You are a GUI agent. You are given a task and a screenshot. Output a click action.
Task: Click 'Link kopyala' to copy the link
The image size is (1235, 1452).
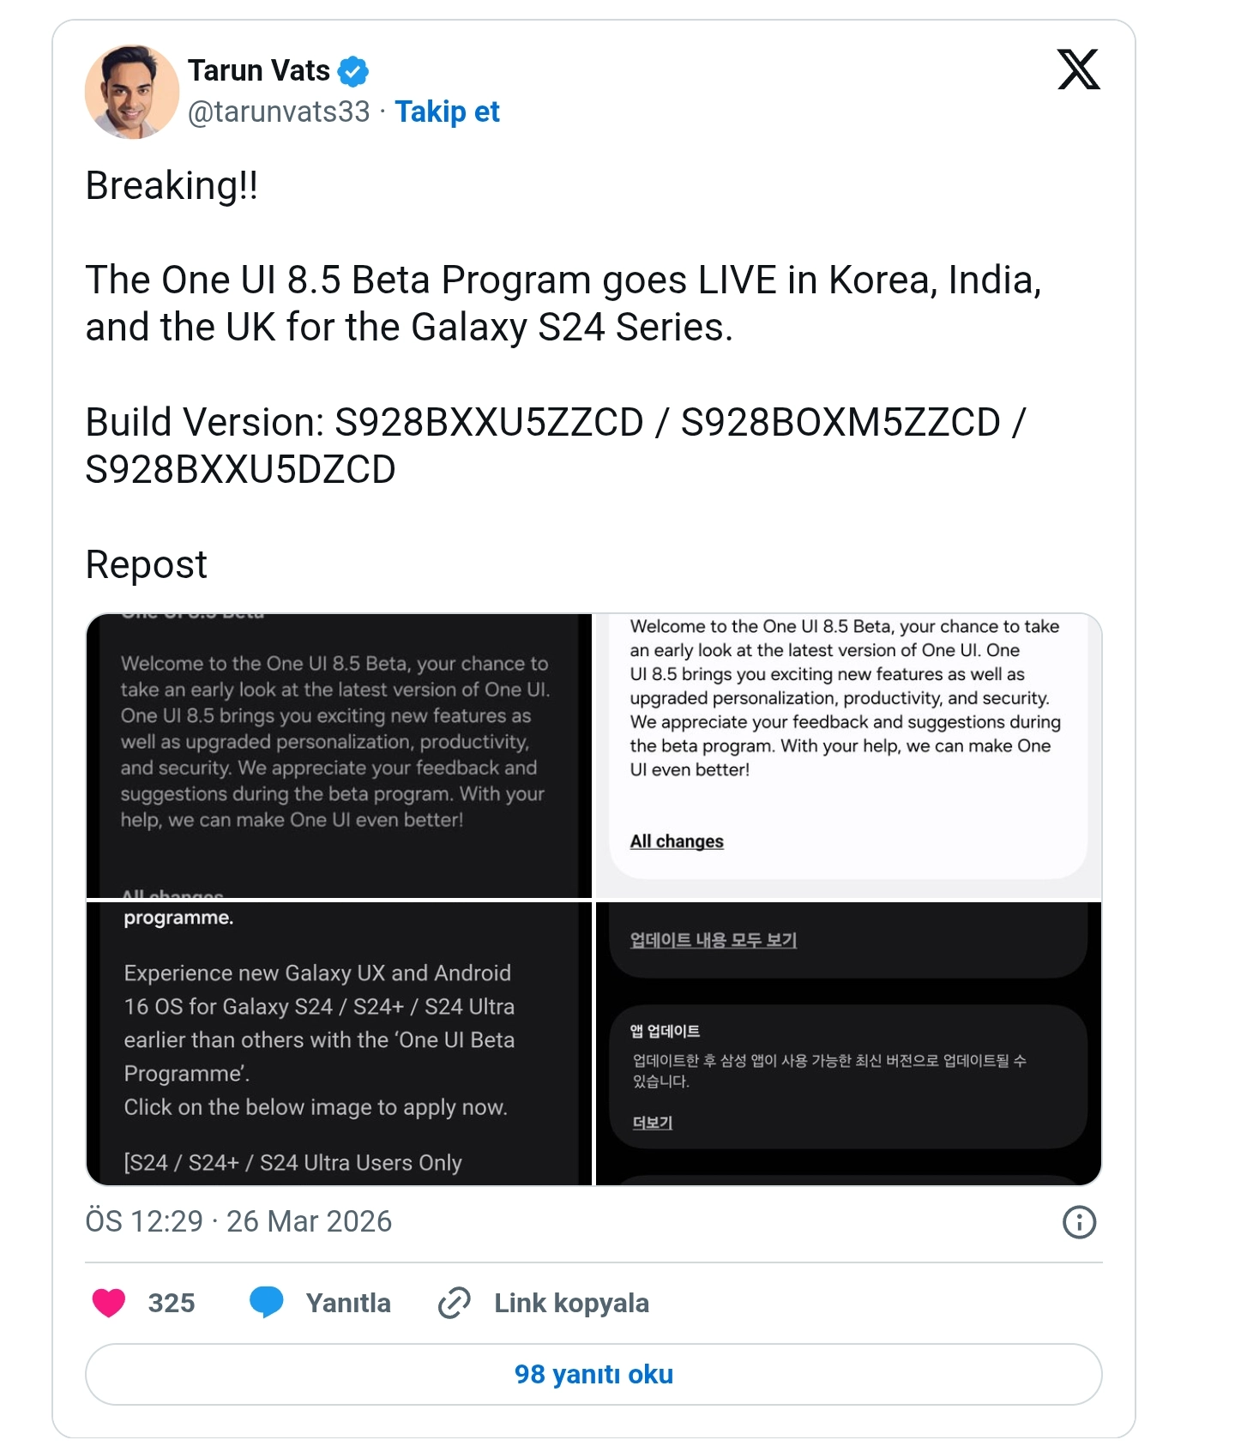(569, 1303)
